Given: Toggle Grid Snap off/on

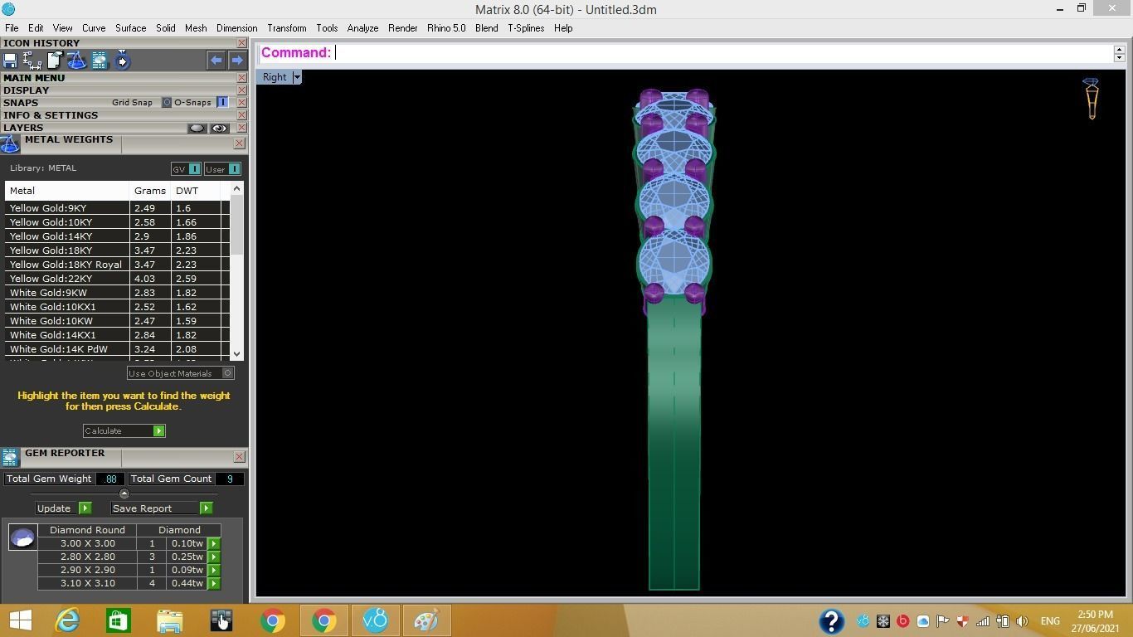Looking at the screenshot, I should click(x=167, y=103).
